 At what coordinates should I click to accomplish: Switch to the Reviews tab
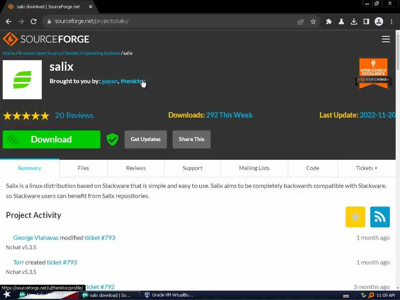pos(136,168)
